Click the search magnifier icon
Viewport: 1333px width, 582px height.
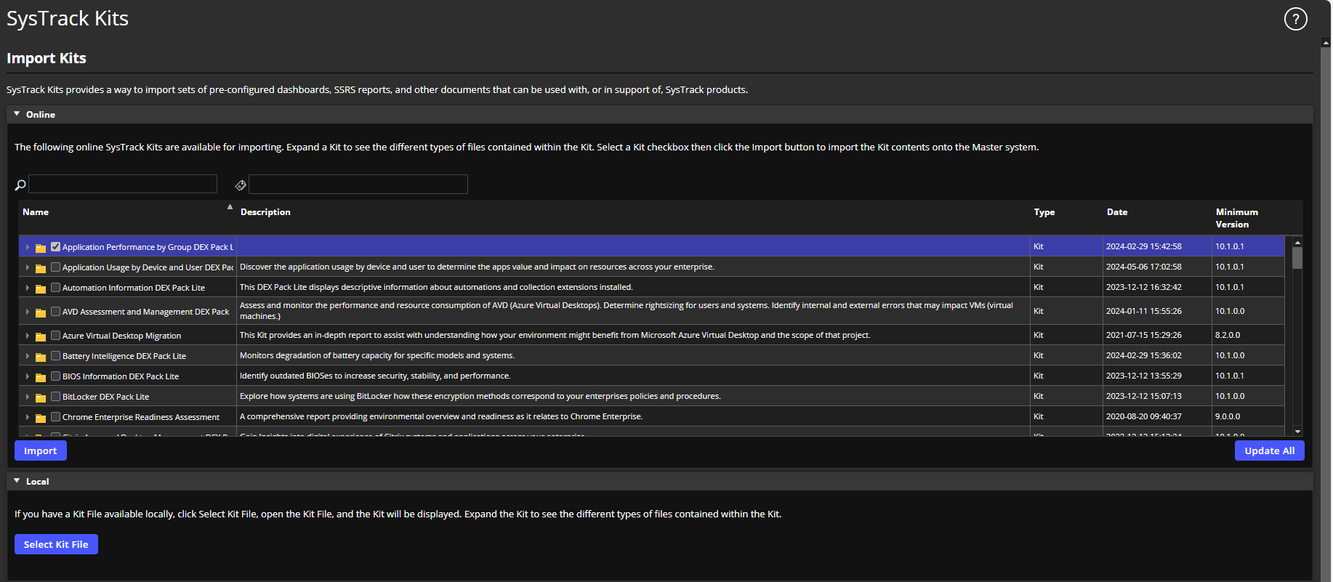20,185
